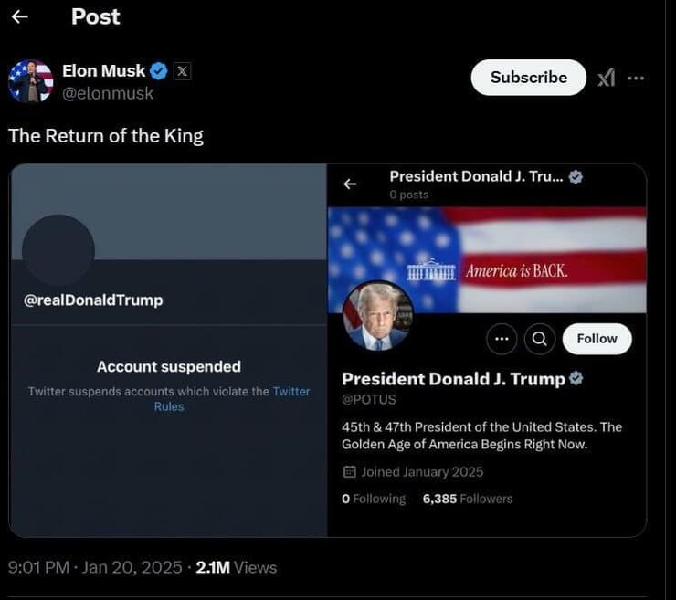Click the X affiliation badge next to name
Image resolution: width=676 pixels, height=600 pixels.
tap(182, 70)
